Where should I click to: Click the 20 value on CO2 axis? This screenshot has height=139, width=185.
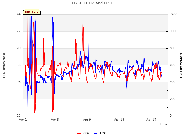tap(18, 48)
